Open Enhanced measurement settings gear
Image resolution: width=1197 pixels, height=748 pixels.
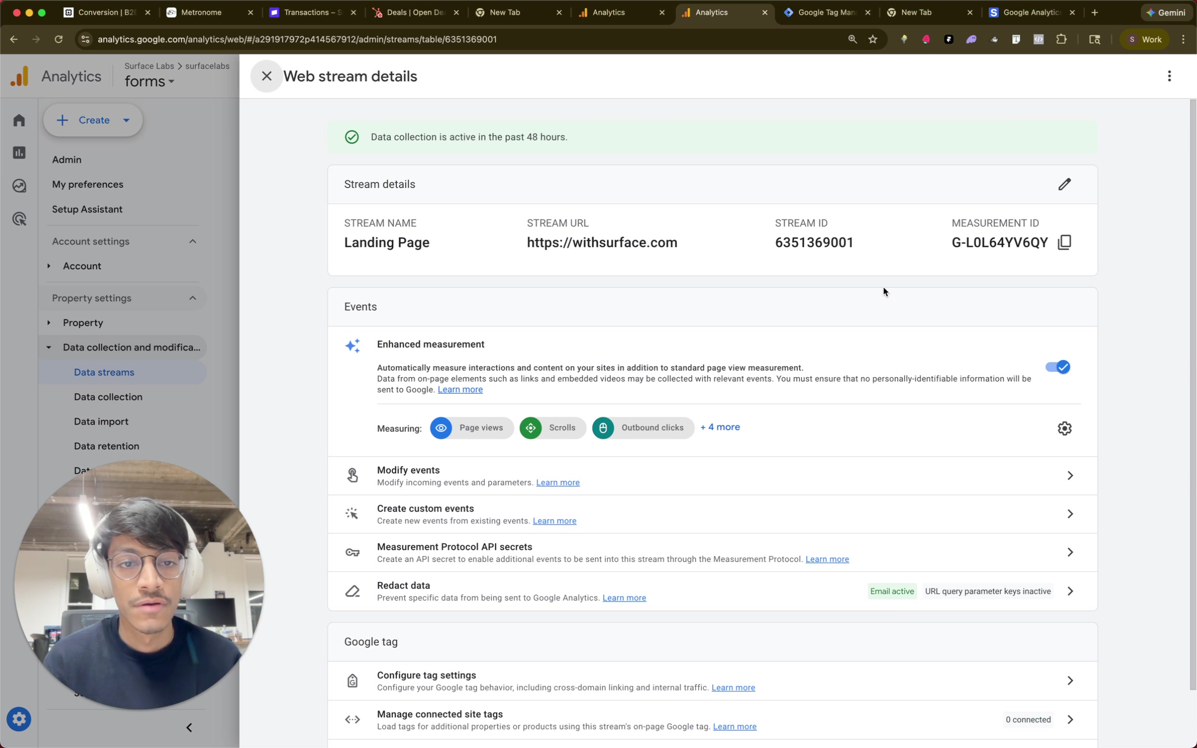coord(1064,428)
